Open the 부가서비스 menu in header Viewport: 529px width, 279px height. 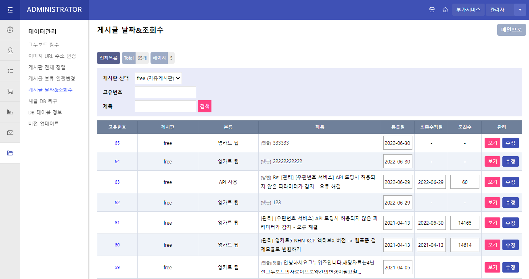coord(468,10)
